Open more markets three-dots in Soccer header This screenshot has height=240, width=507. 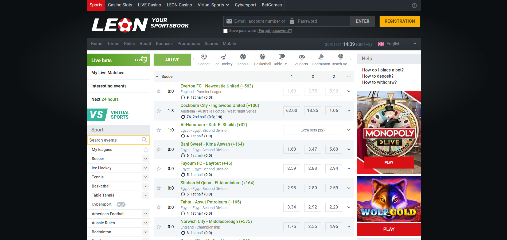(349, 77)
